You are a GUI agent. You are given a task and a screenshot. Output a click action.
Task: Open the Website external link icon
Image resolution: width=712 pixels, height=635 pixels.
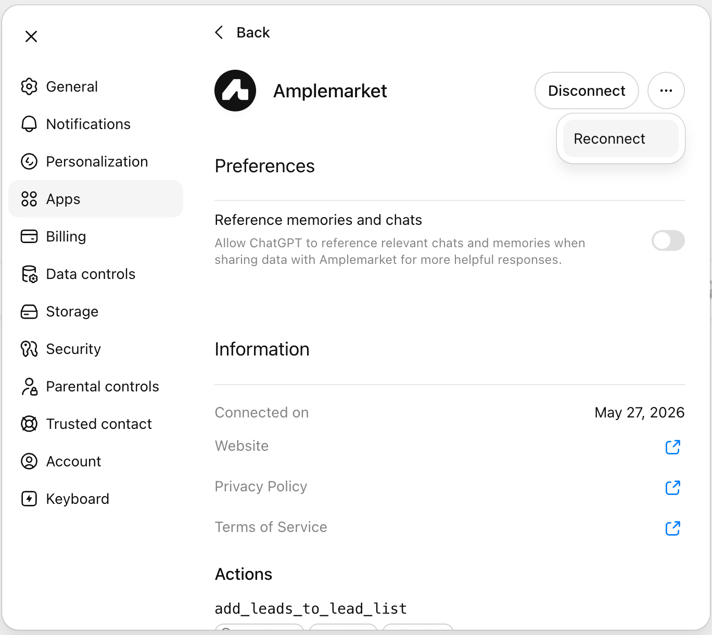pos(673,447)
